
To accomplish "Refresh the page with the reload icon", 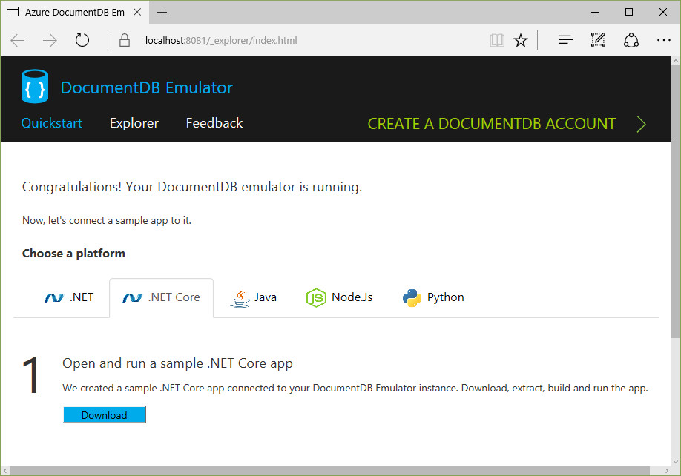I will (x=82, y=40).
